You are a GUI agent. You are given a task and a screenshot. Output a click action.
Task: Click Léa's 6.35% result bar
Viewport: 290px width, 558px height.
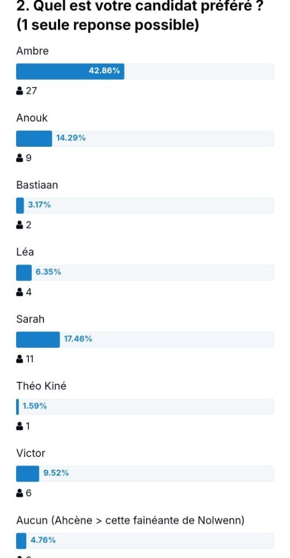(145, 273)
